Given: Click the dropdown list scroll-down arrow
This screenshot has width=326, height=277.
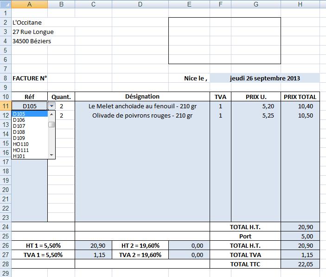Looking at the screenshot, I should click(52, 155).
